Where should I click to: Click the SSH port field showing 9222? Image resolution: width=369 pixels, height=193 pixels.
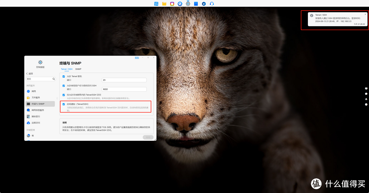tap(124, 89)
